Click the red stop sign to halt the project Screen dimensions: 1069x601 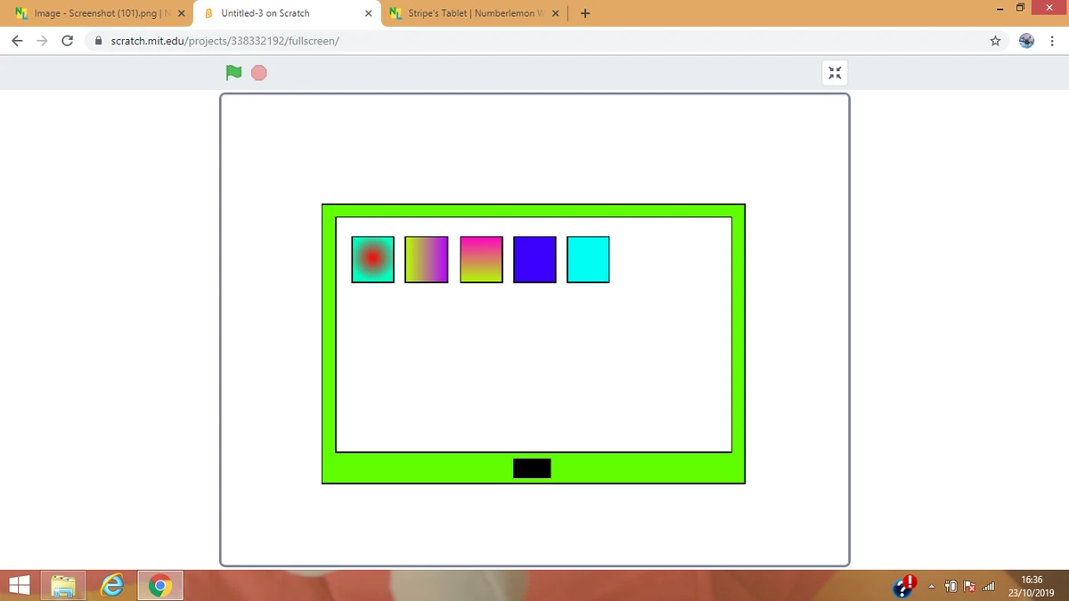pos(258,72)
